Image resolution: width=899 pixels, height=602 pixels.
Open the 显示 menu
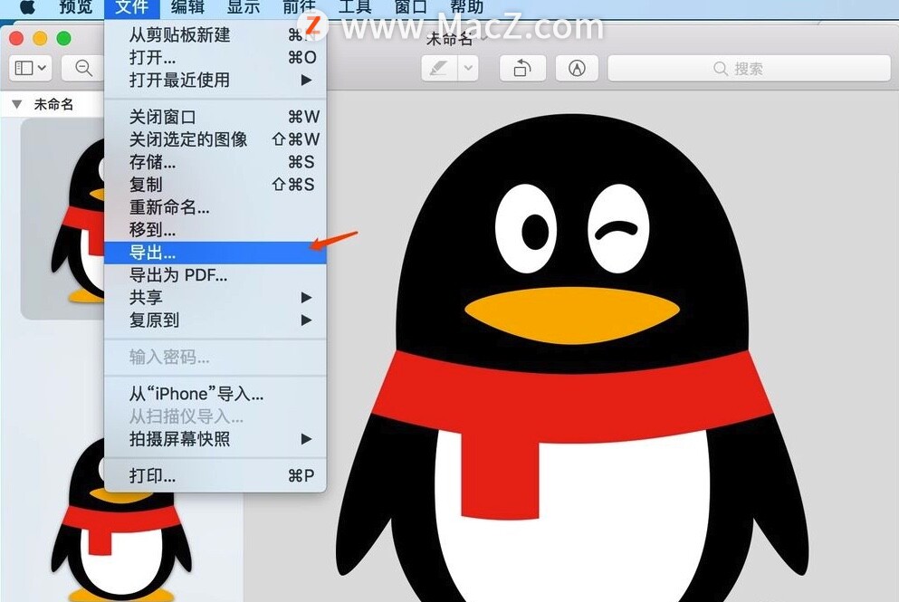(244, 7)
